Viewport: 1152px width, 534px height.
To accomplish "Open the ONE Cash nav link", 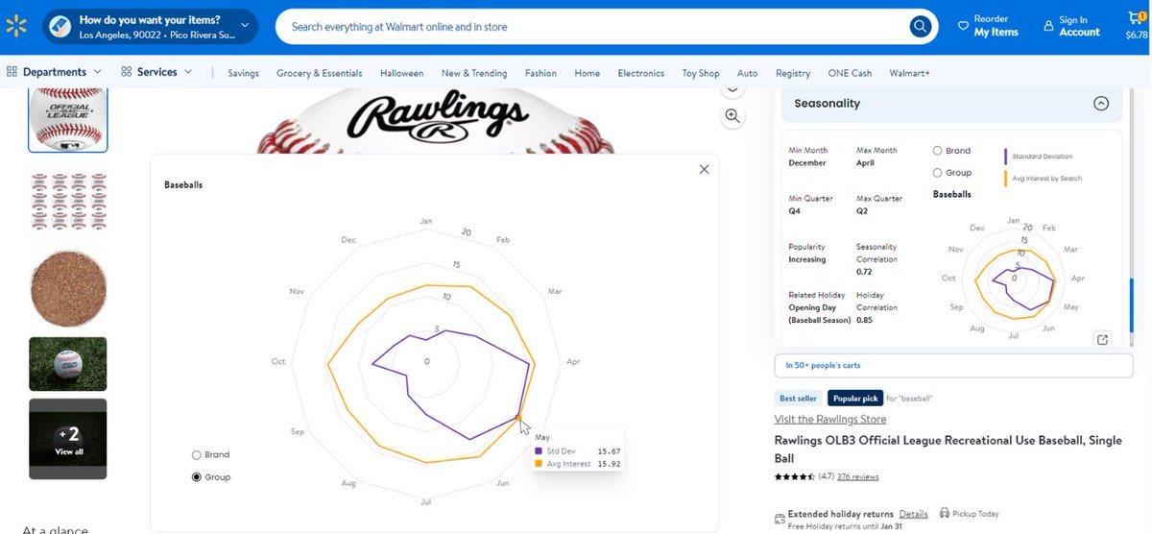I will point(850,73).
